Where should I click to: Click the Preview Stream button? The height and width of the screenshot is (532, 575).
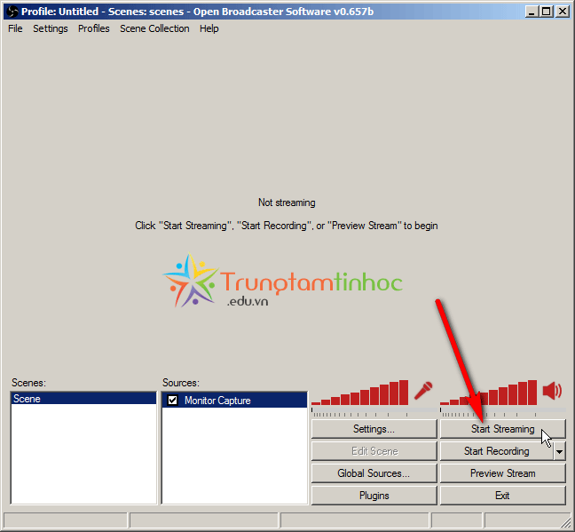(503, 473)
